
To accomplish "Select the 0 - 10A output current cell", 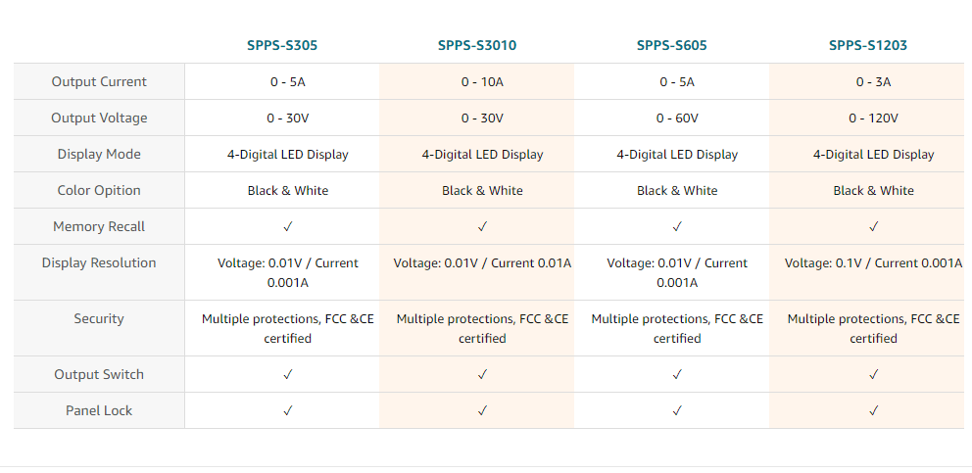I will (482, 81).
